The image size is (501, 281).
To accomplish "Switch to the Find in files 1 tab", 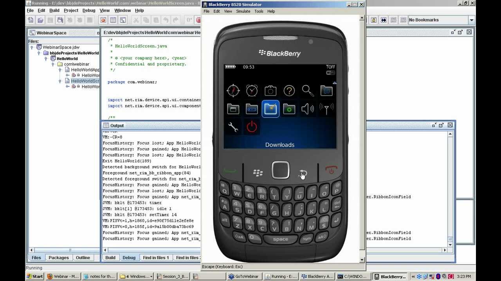I will click(156, 258).
